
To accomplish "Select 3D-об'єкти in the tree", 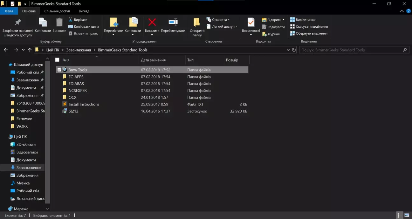I will coord(26,144).
